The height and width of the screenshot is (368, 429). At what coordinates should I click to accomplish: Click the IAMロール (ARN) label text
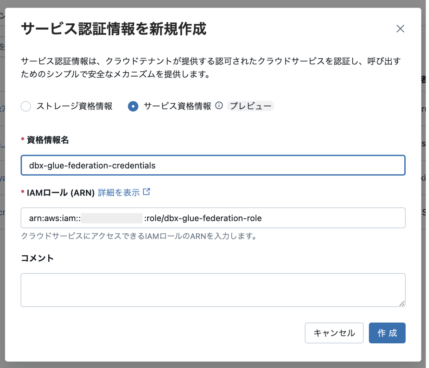[61, 193]
